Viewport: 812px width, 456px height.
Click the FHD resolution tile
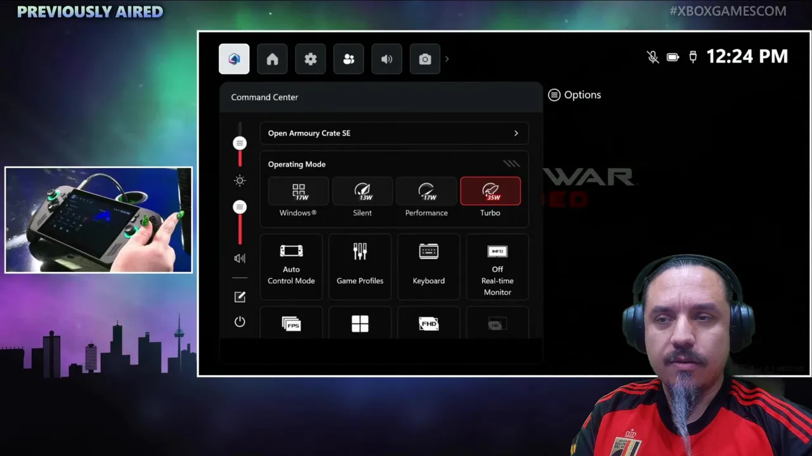(x=429, y=323)
